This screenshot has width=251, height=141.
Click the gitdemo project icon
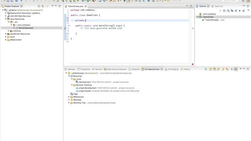[5, 10]
